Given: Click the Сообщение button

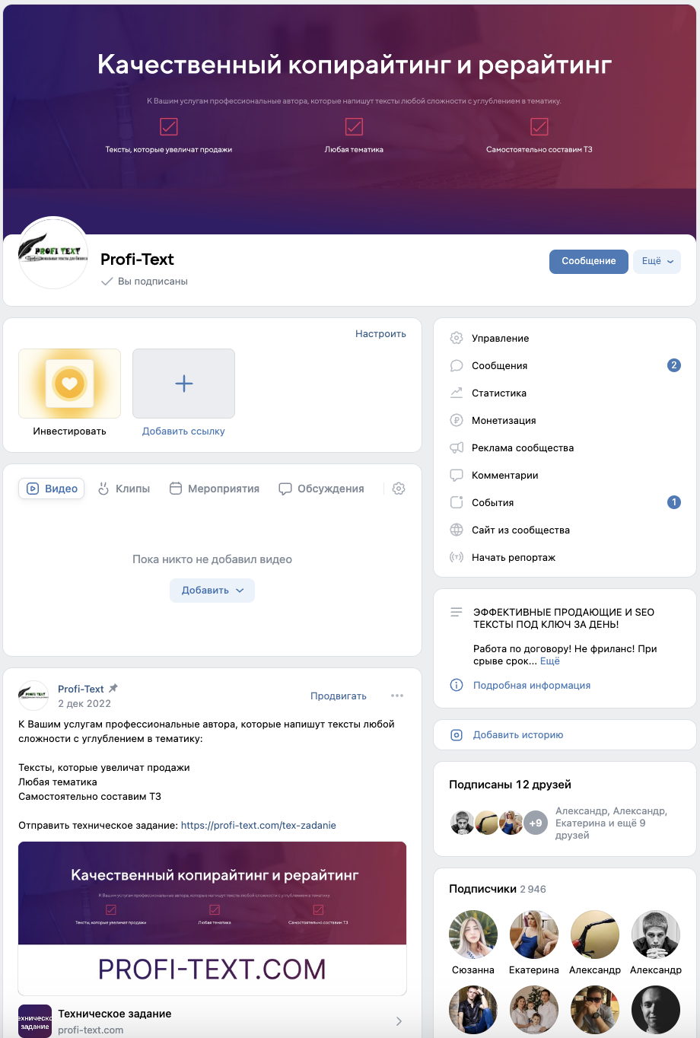Looking at the screenshot, I should point(589,261).
